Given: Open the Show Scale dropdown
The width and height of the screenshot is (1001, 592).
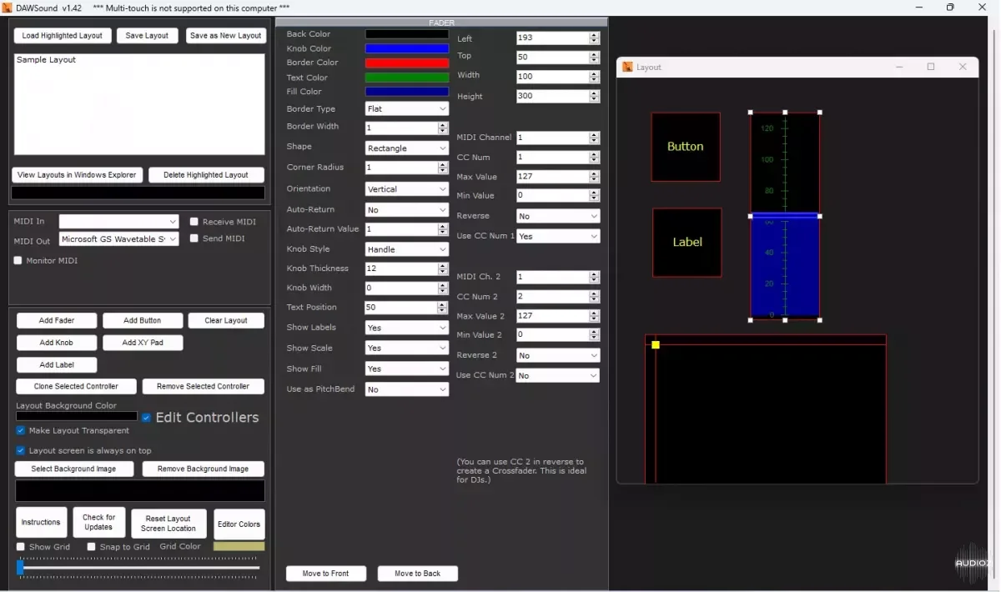Looking at the screenshot, I should point(407,349).
